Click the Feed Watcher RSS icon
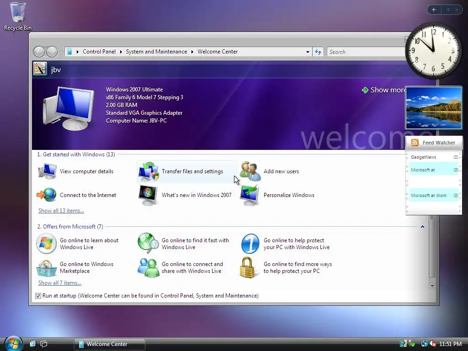Viewport: 468px width, 351px height. point(415,143)
